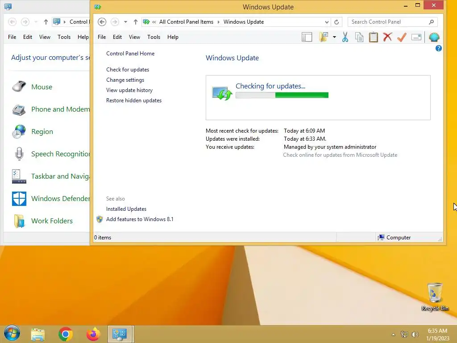
Task: Open File Explorer from taskbar
Action: coord(38,334)
